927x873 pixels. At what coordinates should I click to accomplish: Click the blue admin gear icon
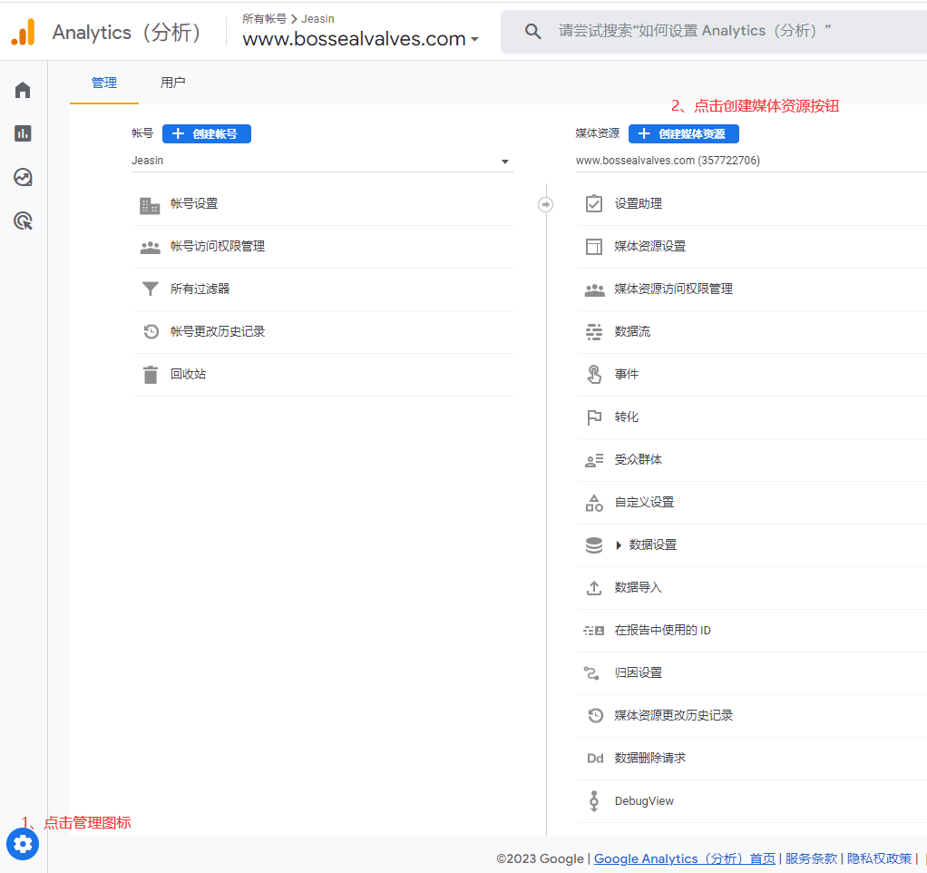coord(23,844)
